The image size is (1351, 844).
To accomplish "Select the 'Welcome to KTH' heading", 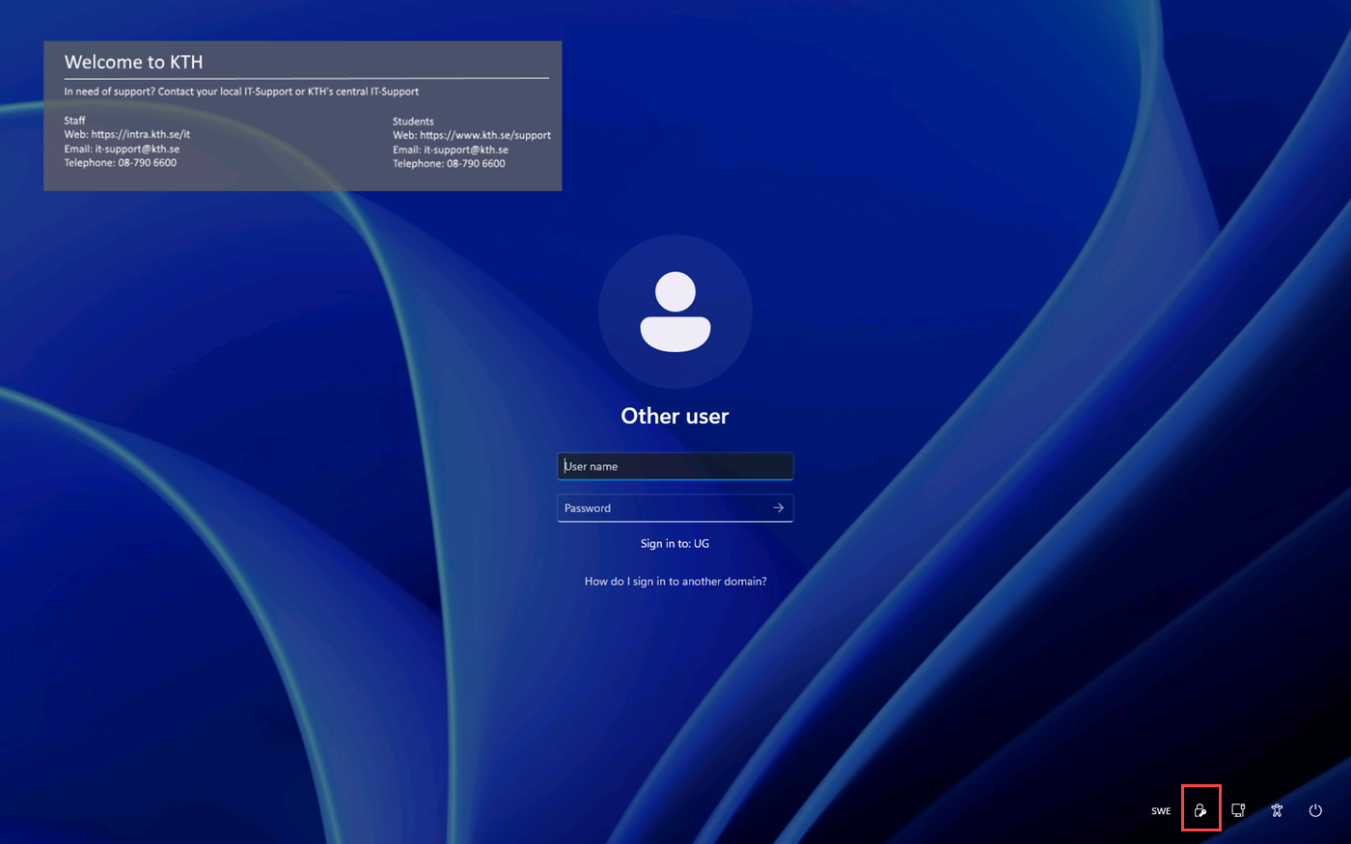I will pos(133,62).
